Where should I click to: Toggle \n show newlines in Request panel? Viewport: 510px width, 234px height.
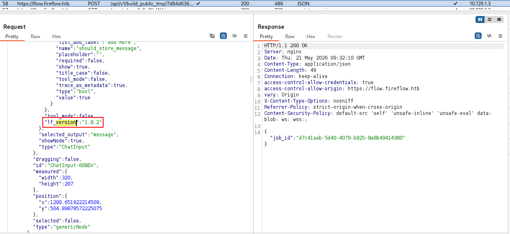[234, 36]
